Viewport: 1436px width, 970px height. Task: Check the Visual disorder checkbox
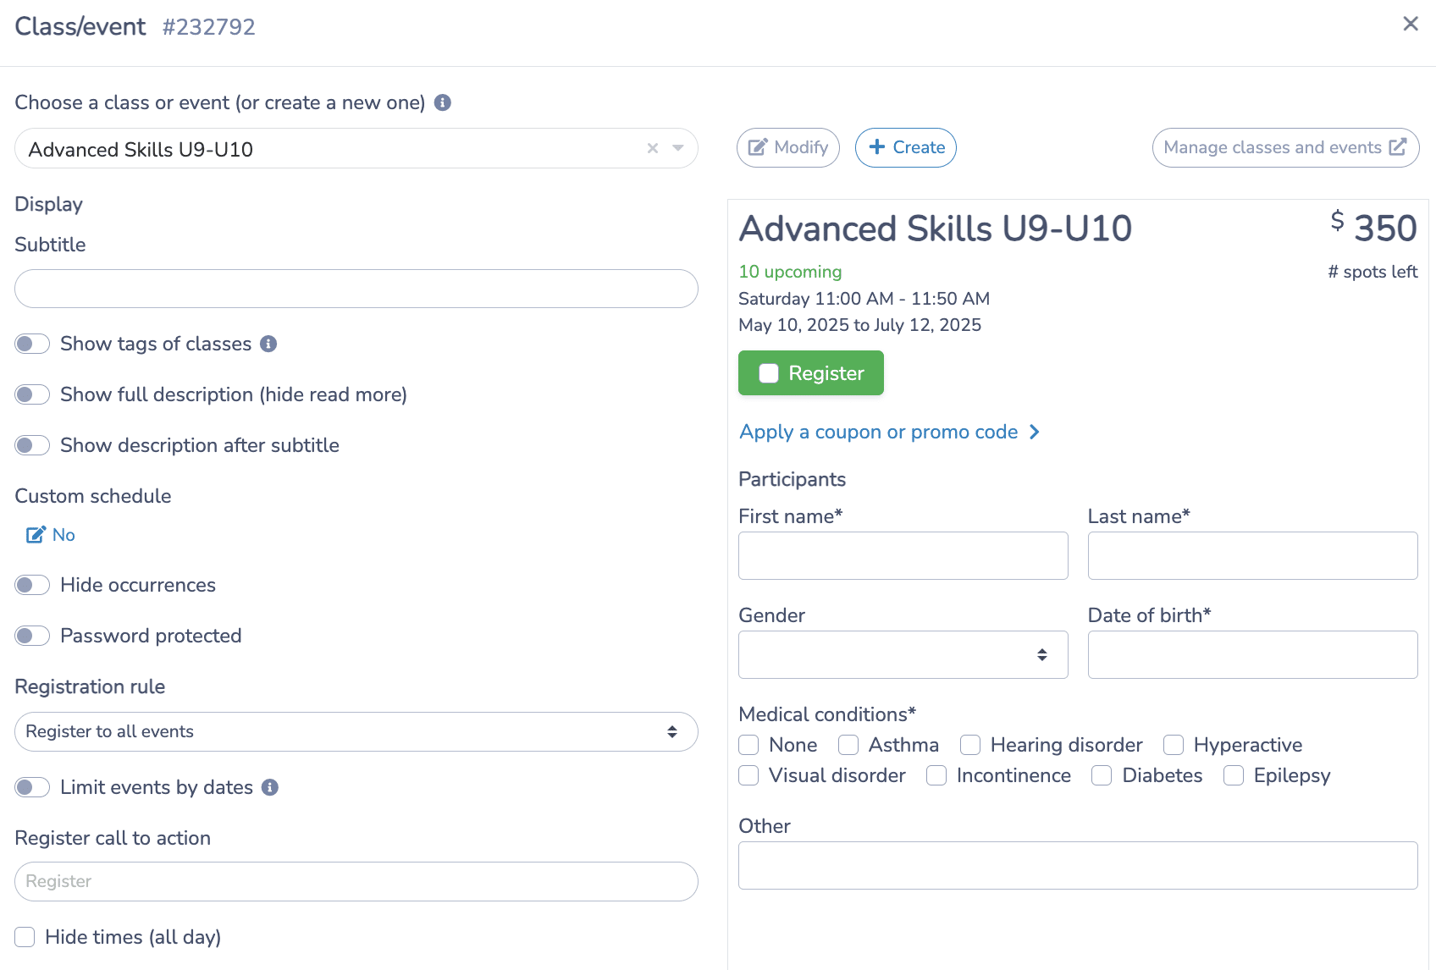pos(748,775)
